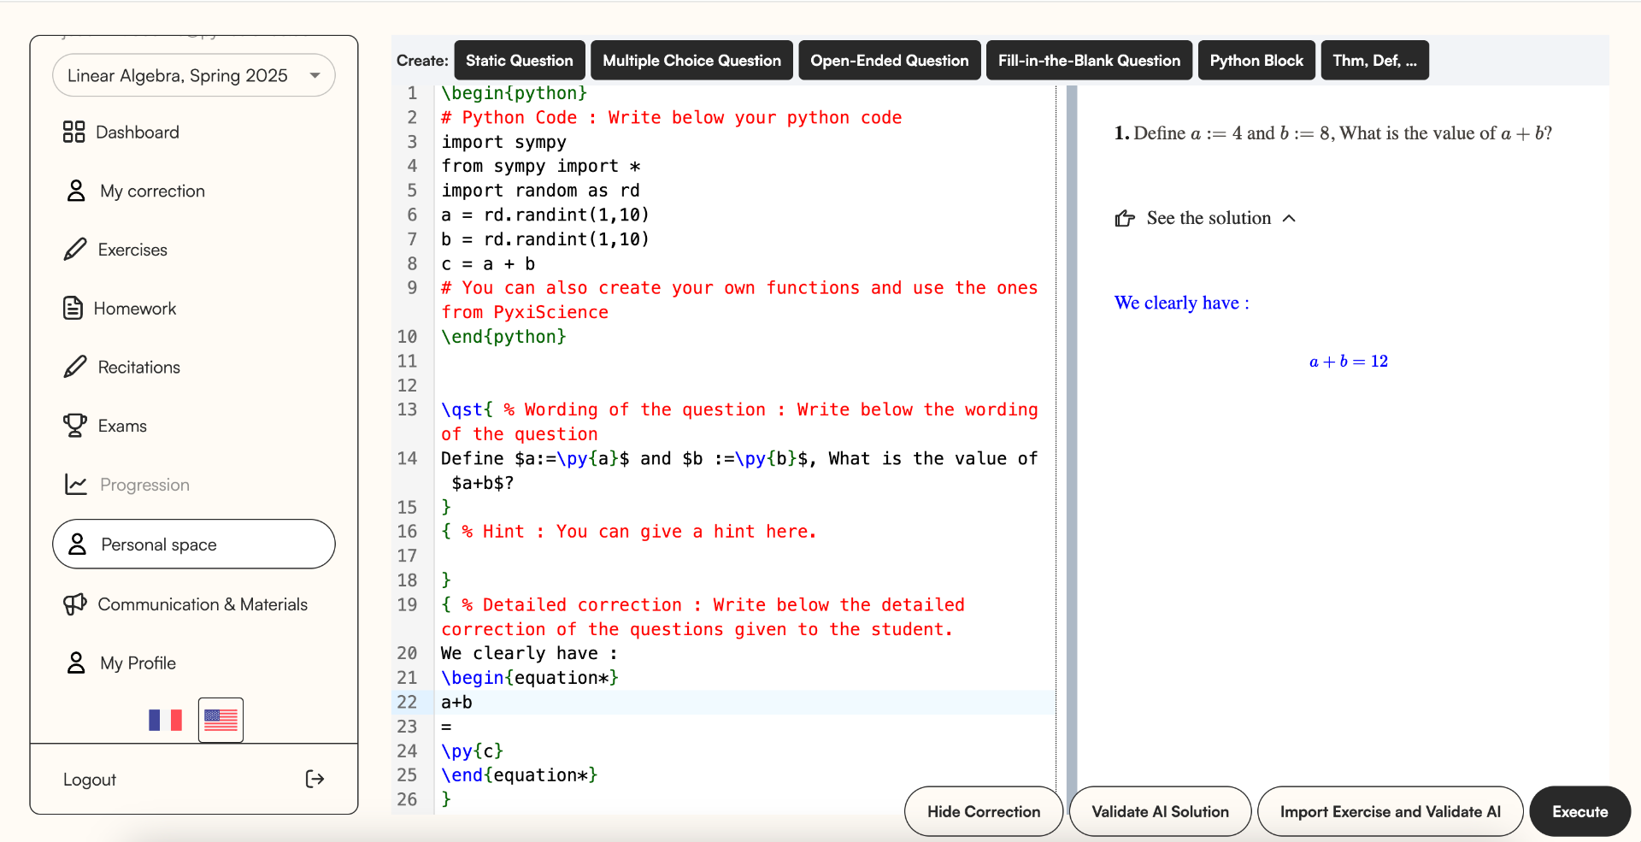Switch interface language to French
1641x842 pixels.
point(165,720)
